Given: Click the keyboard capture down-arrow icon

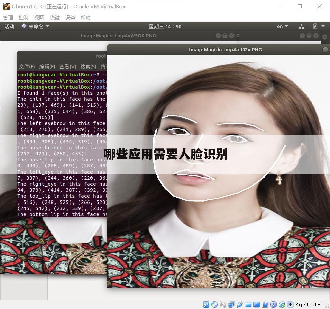Looking at the screenshot, I should (290, 304).
